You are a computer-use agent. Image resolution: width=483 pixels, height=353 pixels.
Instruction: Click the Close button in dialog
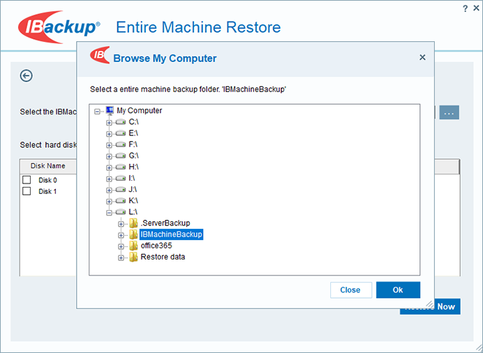click(351, 290)
